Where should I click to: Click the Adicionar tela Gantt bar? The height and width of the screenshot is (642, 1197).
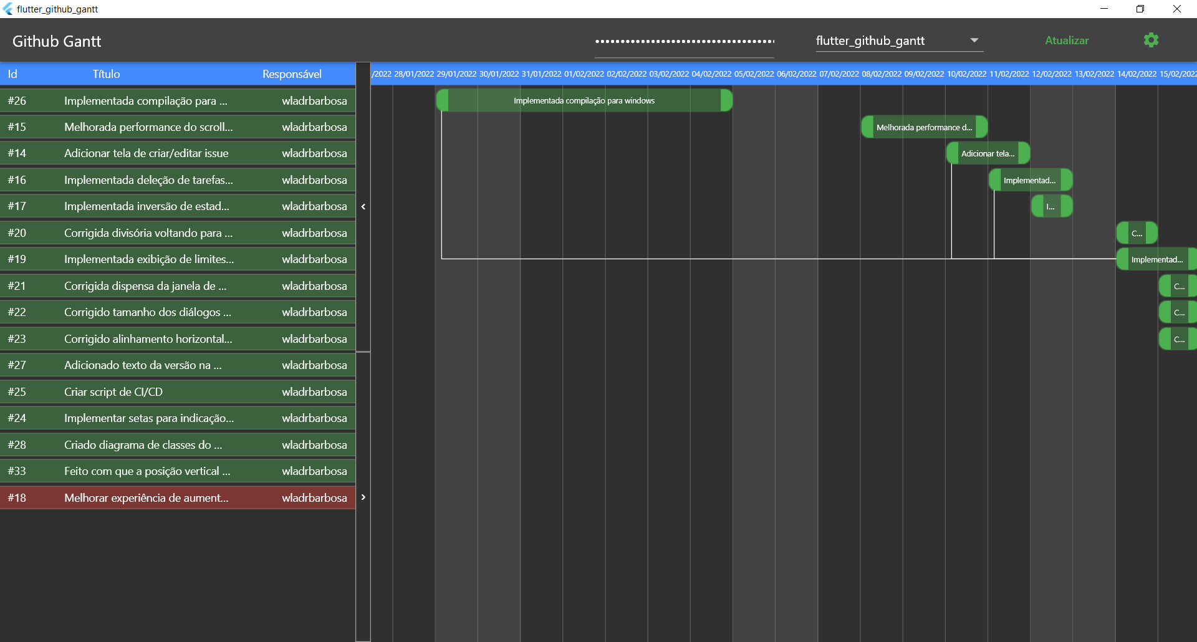[988, 153]
